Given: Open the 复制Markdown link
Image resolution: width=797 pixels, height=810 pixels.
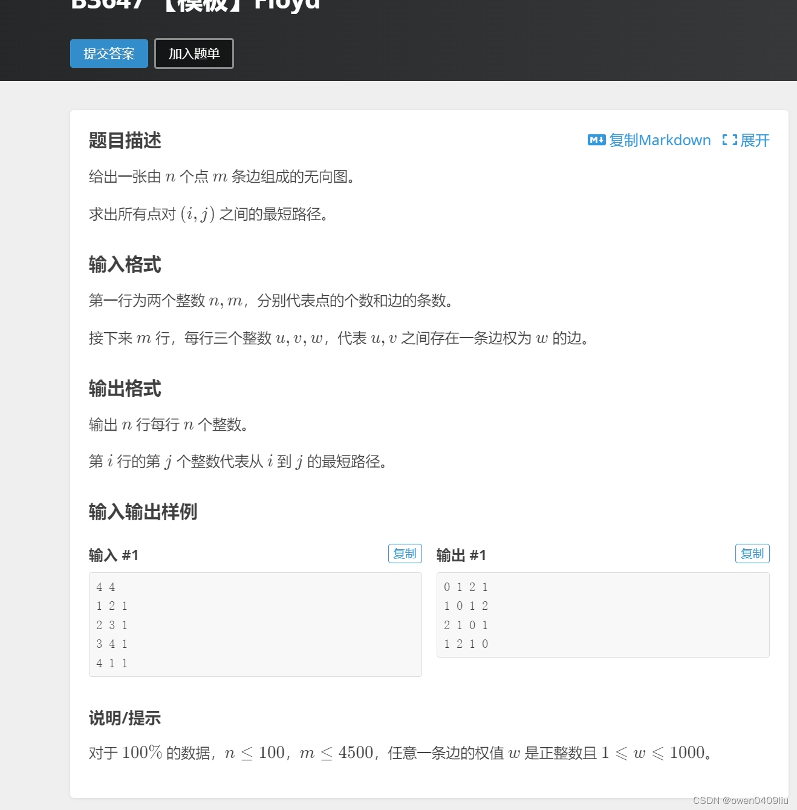Looking at the screenshot, I should point(660,140).
